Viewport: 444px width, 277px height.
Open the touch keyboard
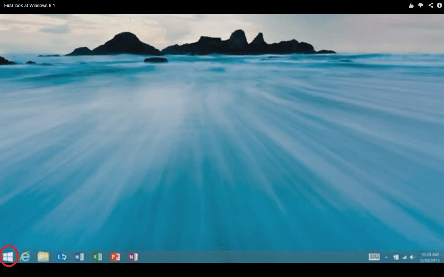(x=374, y=257)
